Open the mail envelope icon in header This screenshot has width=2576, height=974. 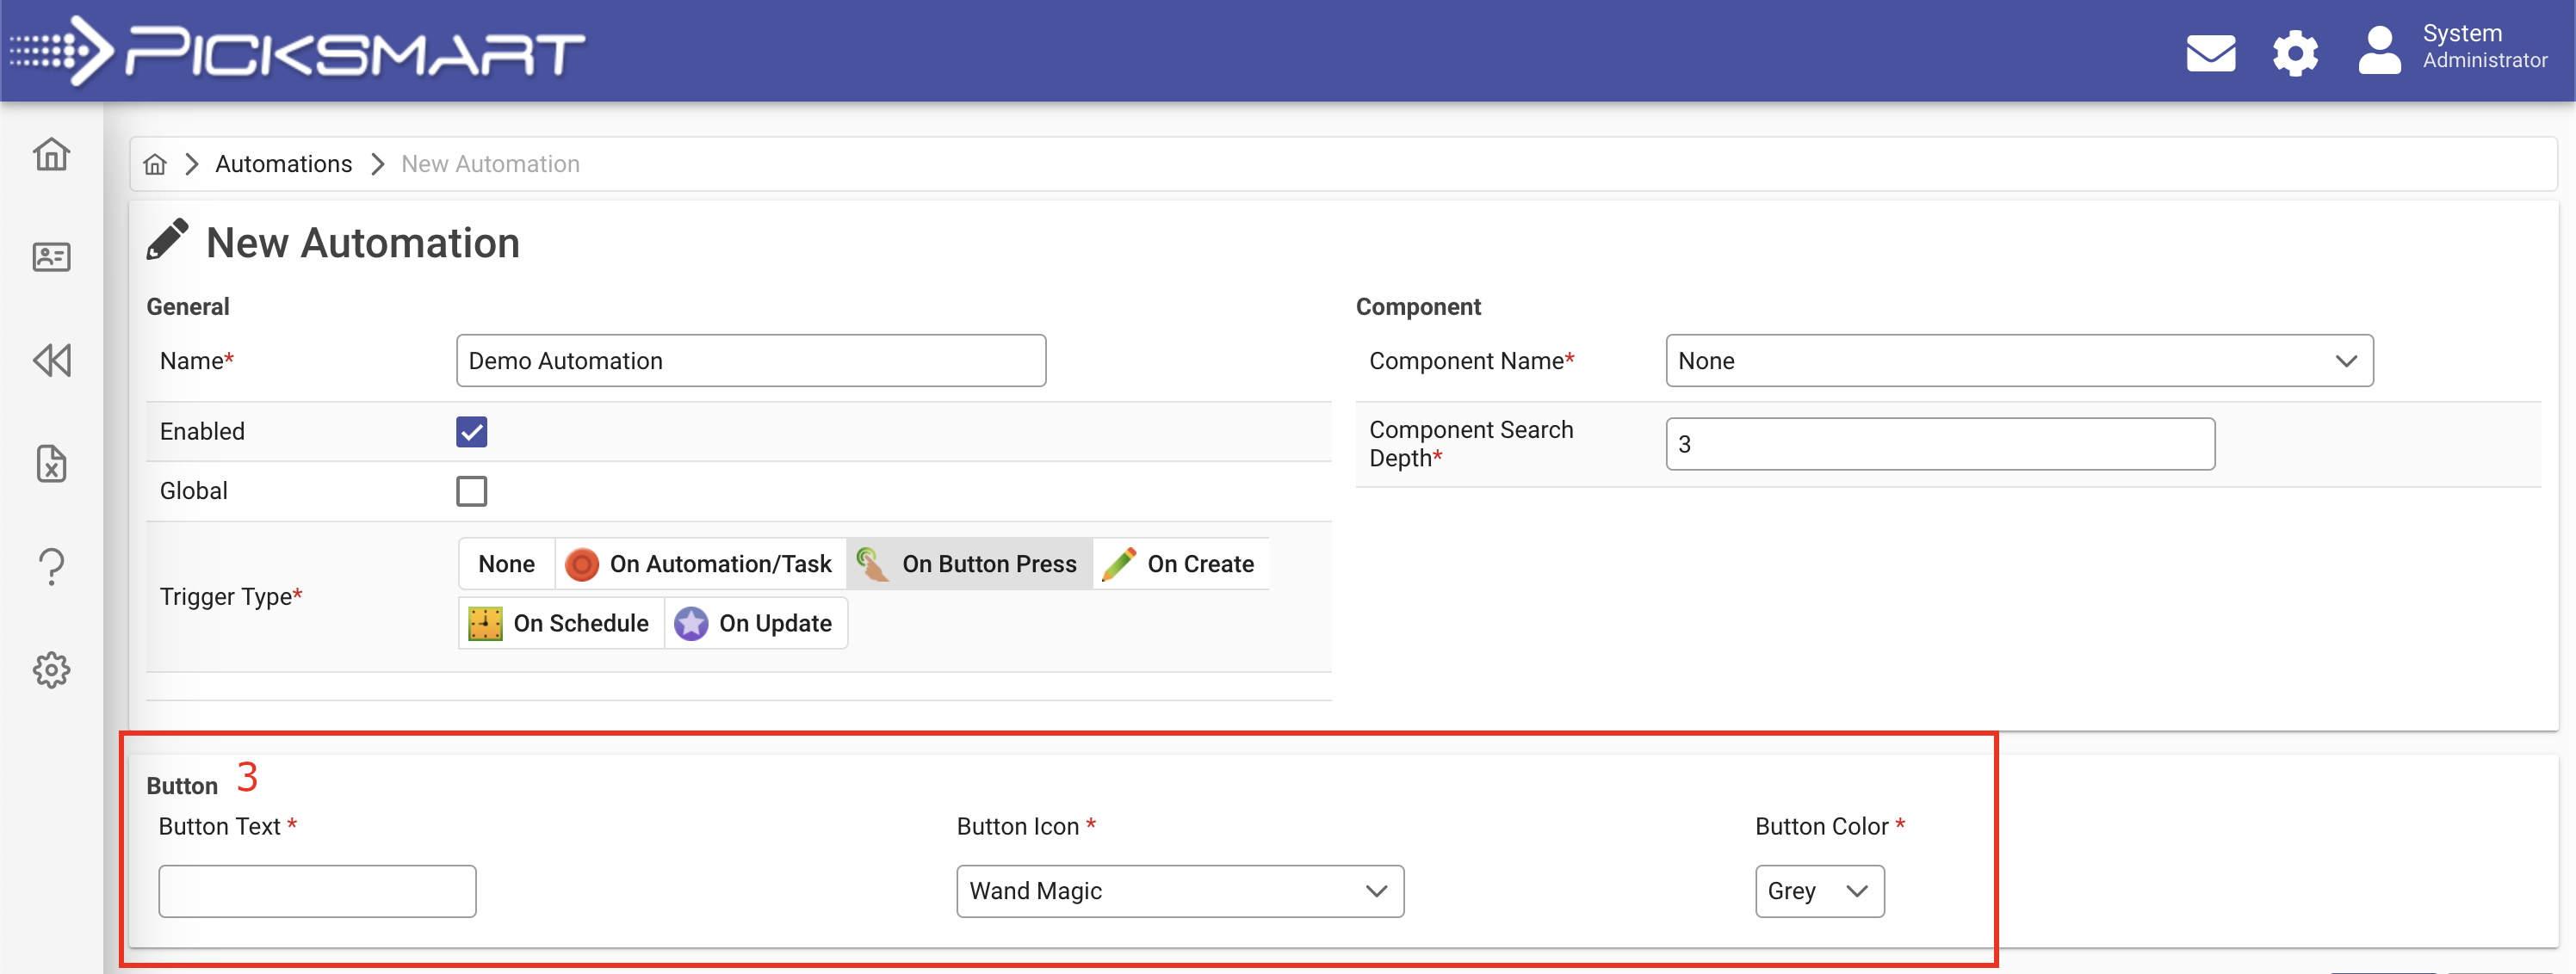point(2210,52)
